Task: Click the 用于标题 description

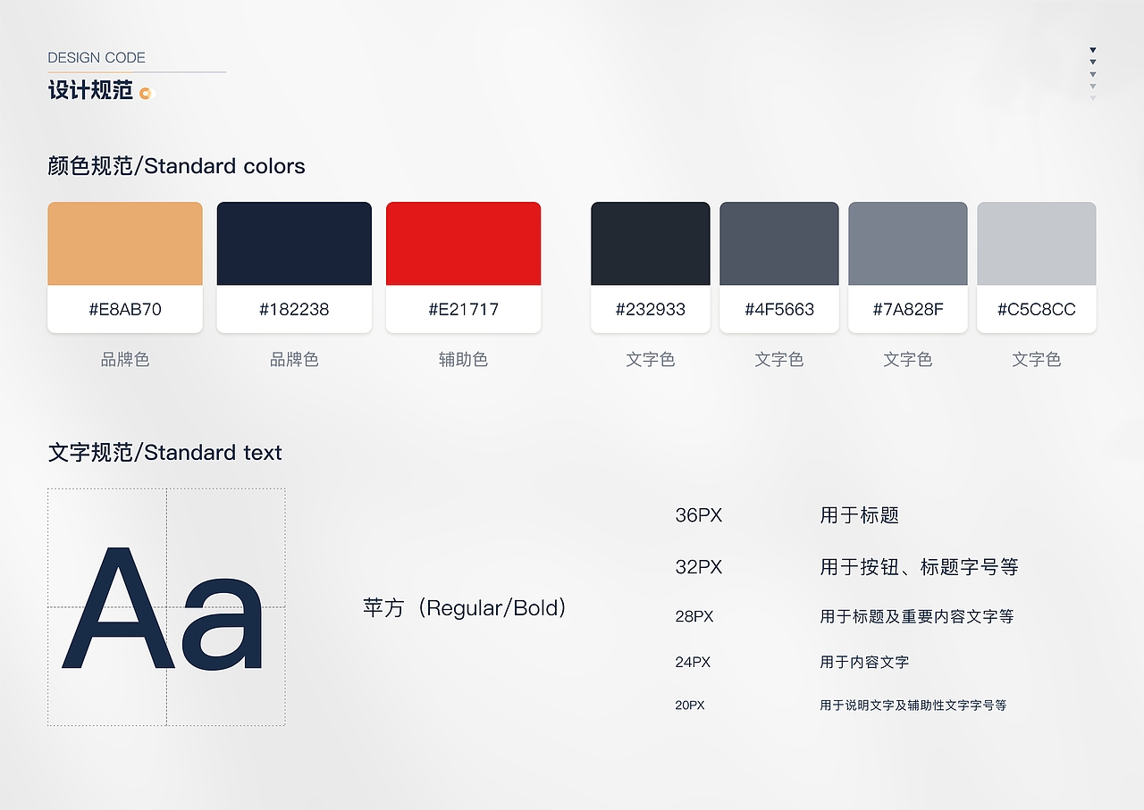Action: [x=860, y=515]
